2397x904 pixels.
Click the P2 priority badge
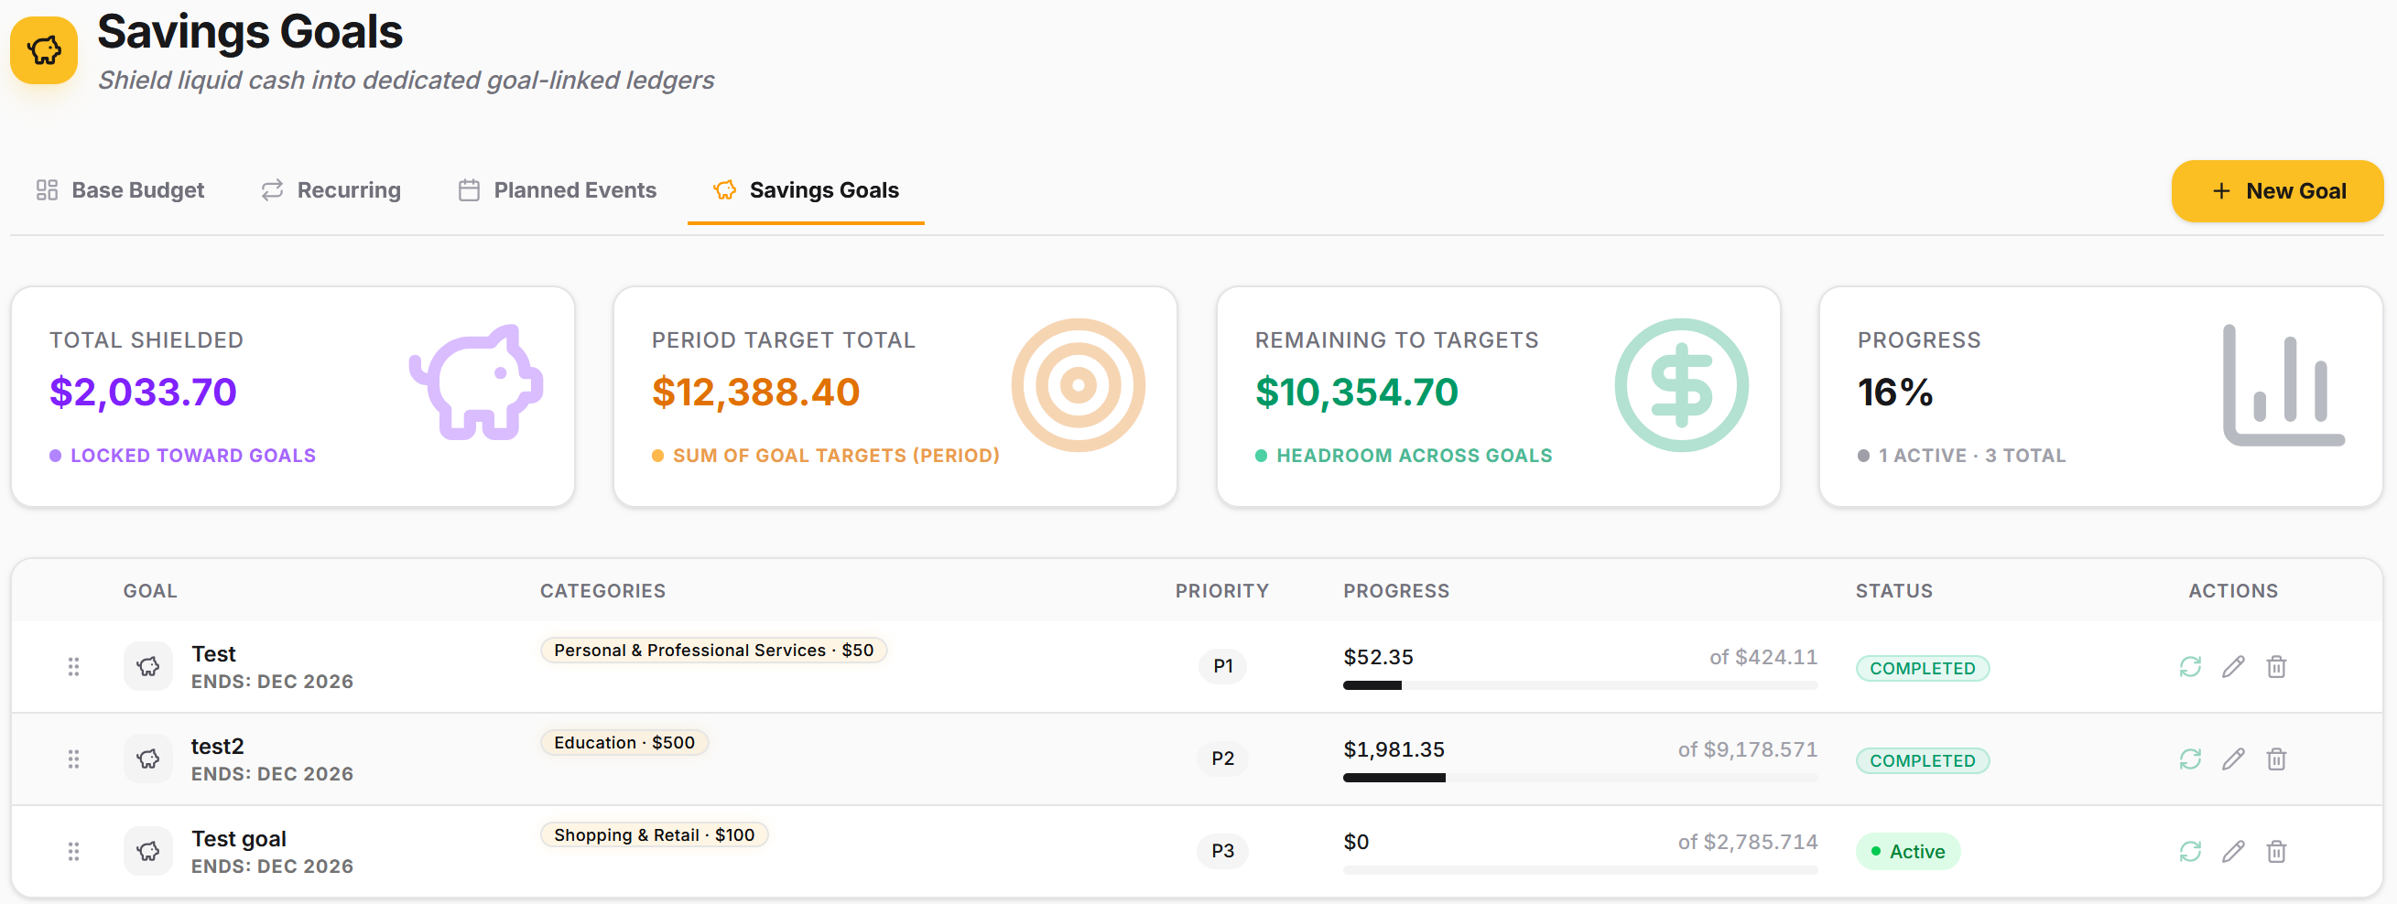click(x=1222, y=758)
